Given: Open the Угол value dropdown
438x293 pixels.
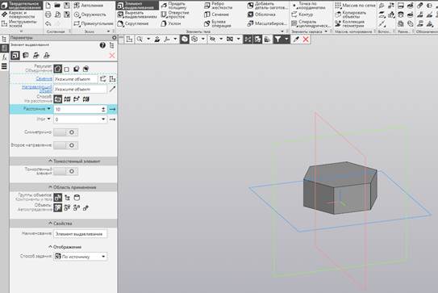Looking at the screenshot, I should (x=103, y=119).
